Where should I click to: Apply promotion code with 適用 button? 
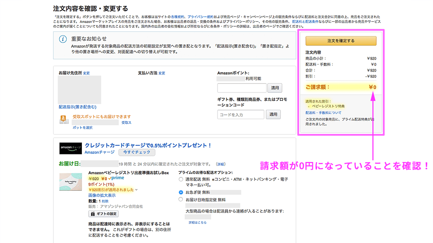pos(273,114)
